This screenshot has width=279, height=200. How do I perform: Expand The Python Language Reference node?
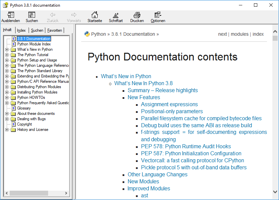[x=7, y=65]
